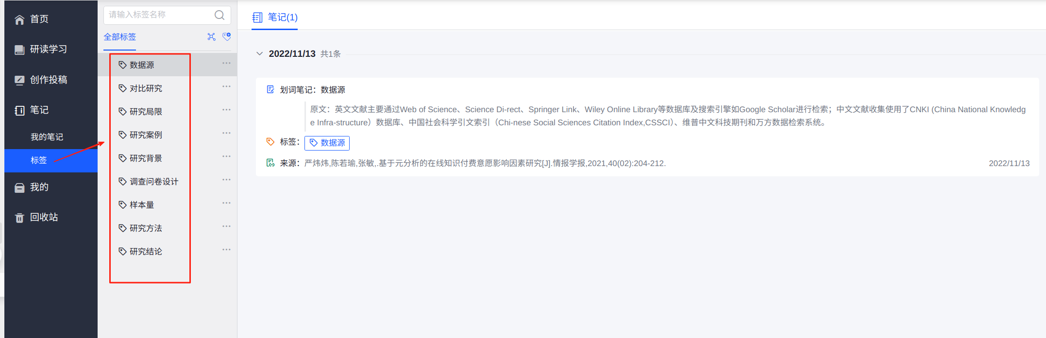Select the 研究背景 tag
The width and height of the screenshot is (1046, 338).
click(146, 158)
